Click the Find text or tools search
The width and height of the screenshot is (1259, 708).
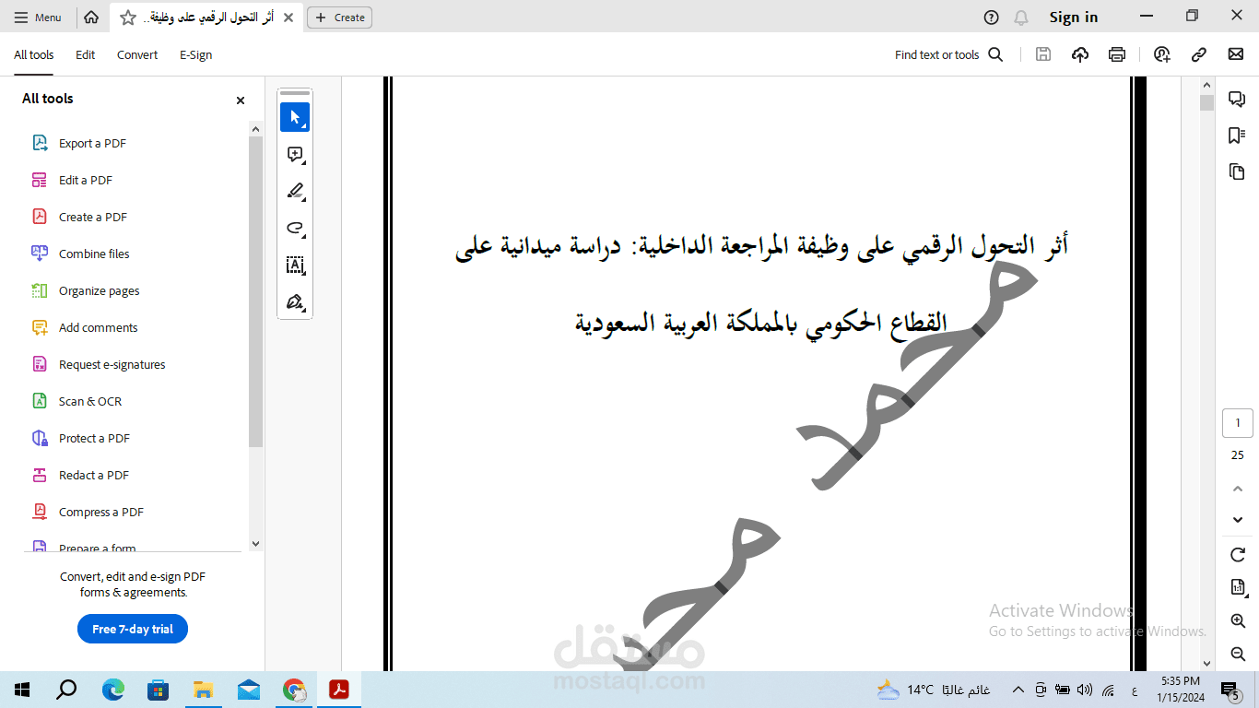[948, 55]
